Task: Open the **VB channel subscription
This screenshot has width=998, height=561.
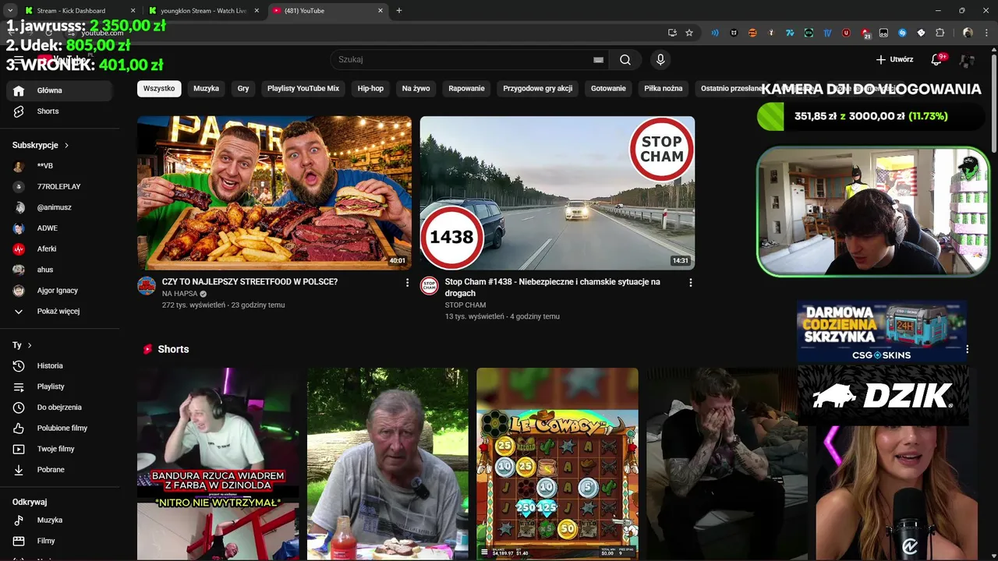Action: (61, 166)
